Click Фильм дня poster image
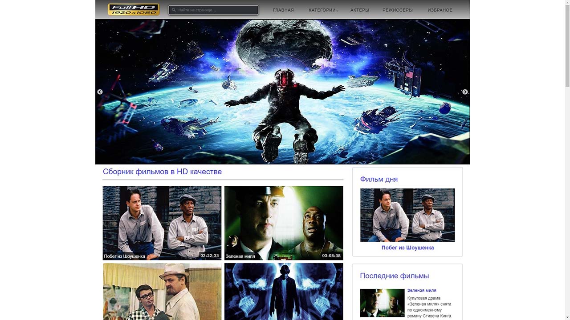Viewport: 570px width, 320px height. click(x=407, y=215)
